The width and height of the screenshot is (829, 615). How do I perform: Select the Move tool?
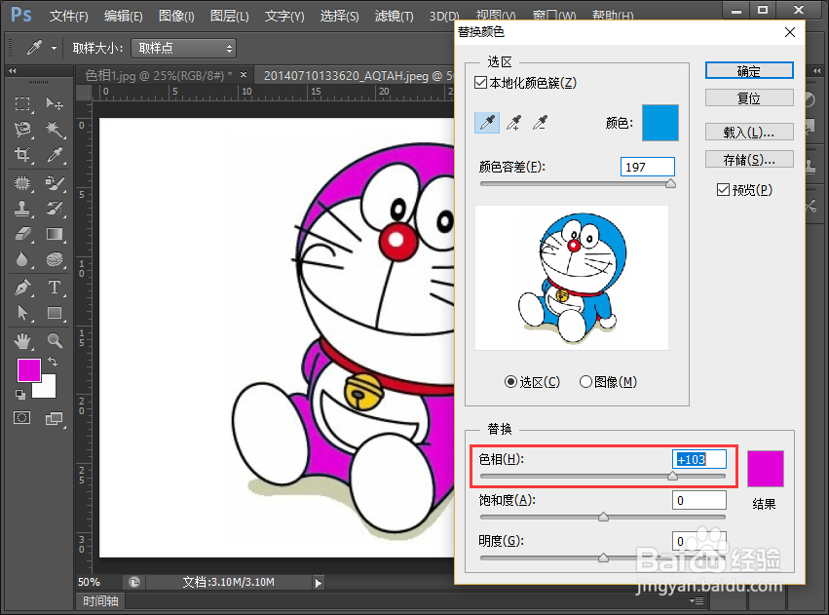pyautogui.click(x=54, y=103)
